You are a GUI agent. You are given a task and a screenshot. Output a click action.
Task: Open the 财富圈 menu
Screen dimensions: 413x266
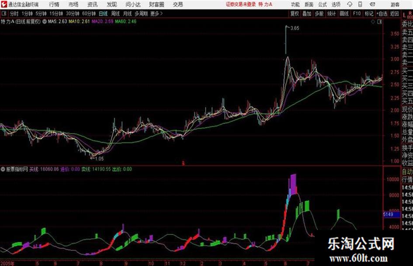coord(156,4)
